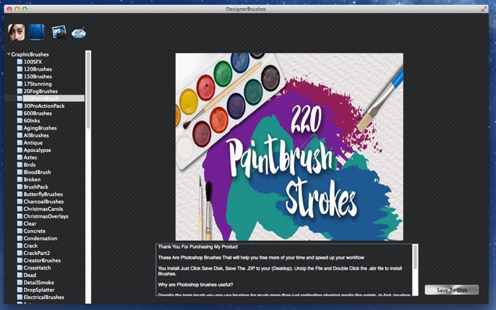The image size is (496, 310).
Task: Select the 150Brushes entry
Action: (38, 76)
